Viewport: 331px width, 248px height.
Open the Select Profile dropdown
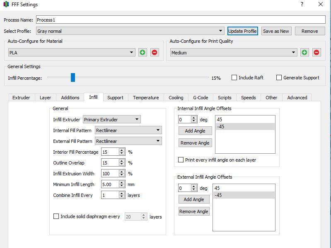(130, 31)
